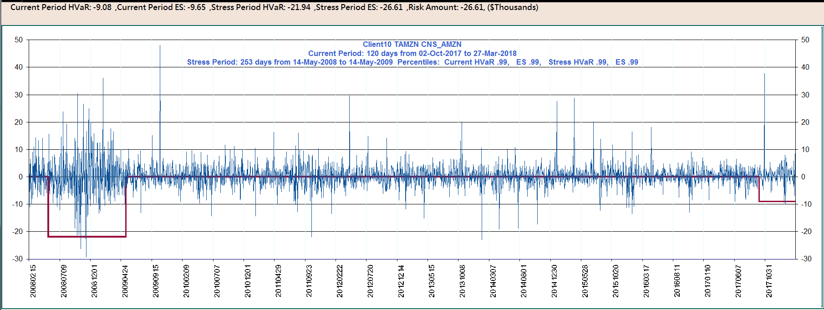Click x-axis date label 20080215
This screenshot has height=310, width=824.
click(x=33, y=281)
